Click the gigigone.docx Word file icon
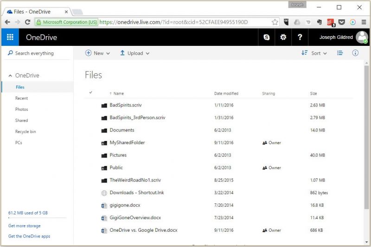Viewport: 371px width, 247px height. click(x=104, y=206)
